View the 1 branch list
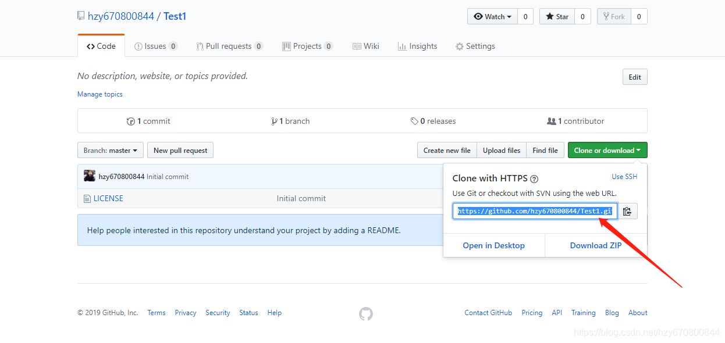This screenshot has width=725, height=343. [290, 121]
